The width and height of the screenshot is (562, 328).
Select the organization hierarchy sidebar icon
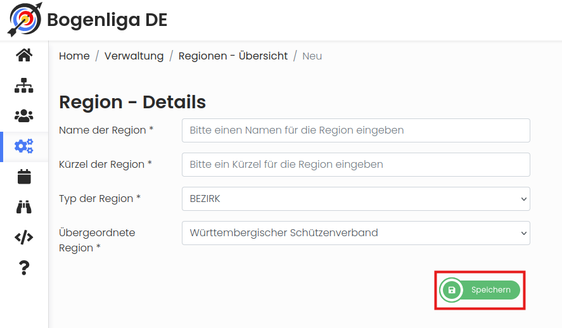(24, 85)
